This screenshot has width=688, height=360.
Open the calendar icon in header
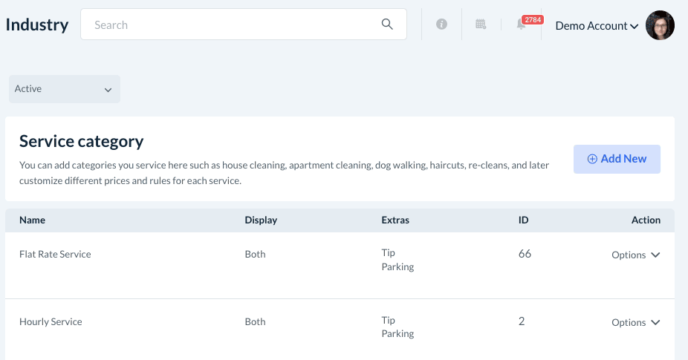(481, 24)
